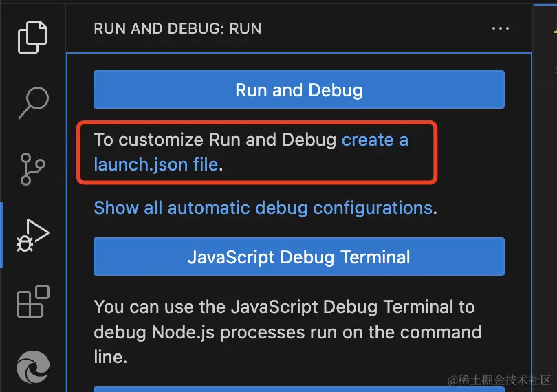Screen dimensions: 557x392
Task: Click the text 'To customize Run and Debug'
Action: click(215, 140)
